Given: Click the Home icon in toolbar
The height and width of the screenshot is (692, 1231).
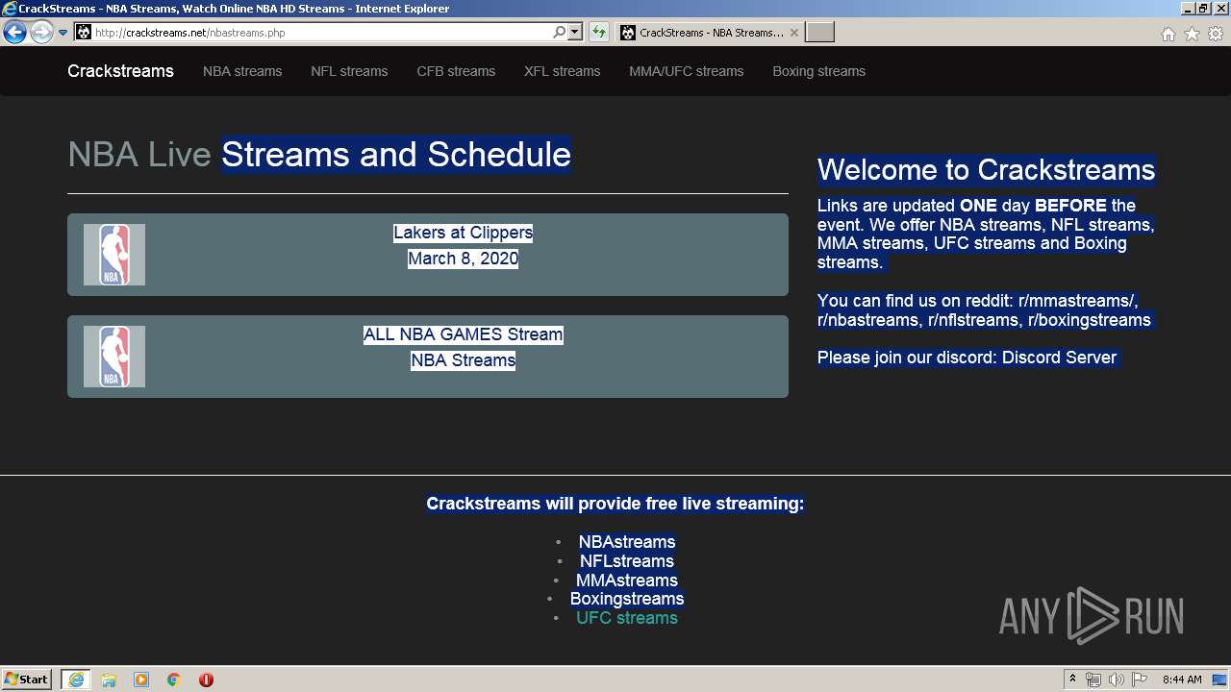Looking at the screenshot, I should [1168, 34].
